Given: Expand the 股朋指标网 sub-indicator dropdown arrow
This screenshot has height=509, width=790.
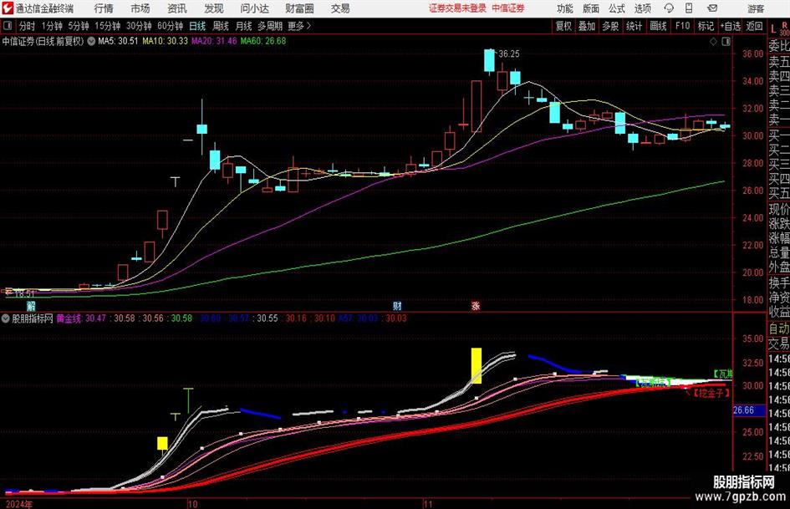Looking at the screenshot, I should pyautogui.click(x=6, y=318).
